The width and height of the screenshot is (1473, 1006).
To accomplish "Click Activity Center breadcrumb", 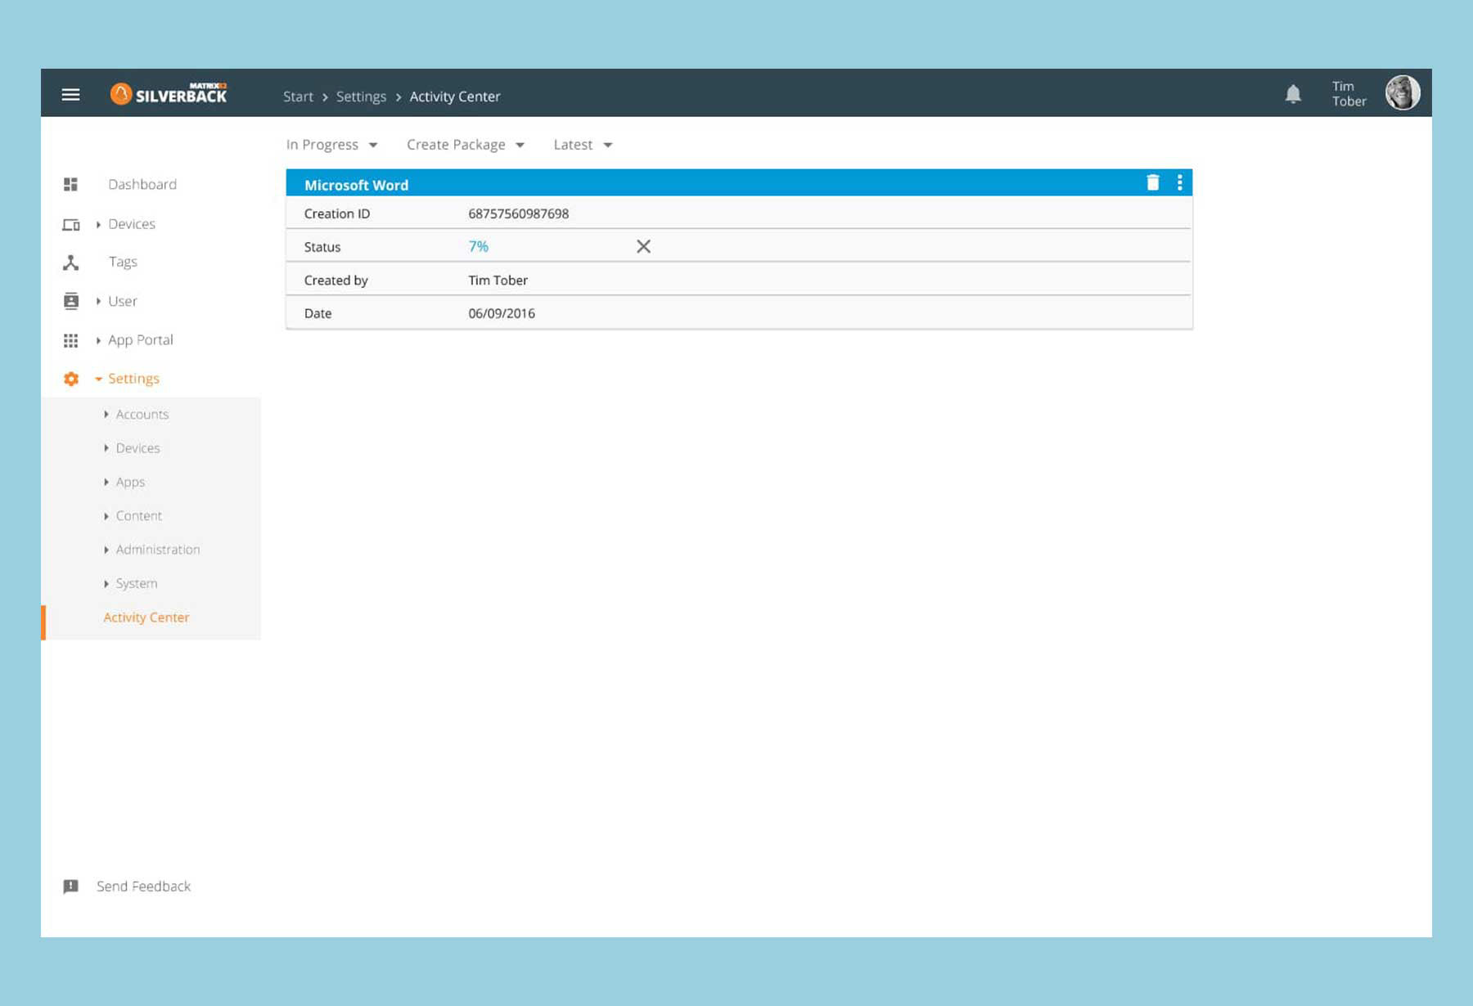I will pyautogui.click(x=455, y=97).
